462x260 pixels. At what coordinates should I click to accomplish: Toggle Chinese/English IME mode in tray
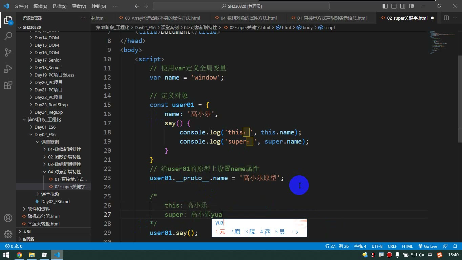430,255
